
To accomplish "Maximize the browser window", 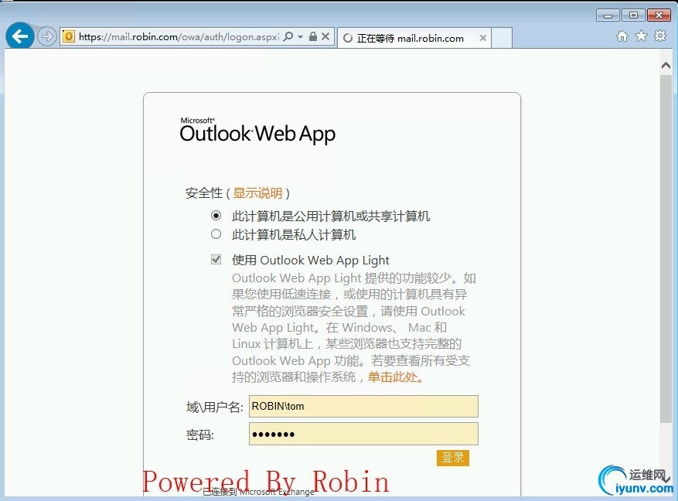I will (633, 15).
